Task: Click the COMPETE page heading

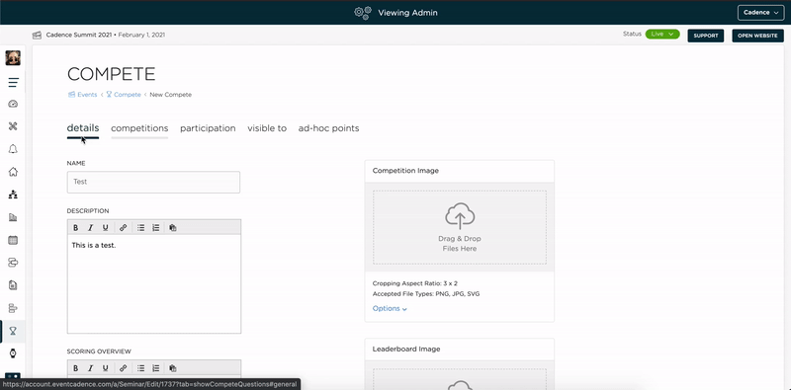Action: pos(111,75)
